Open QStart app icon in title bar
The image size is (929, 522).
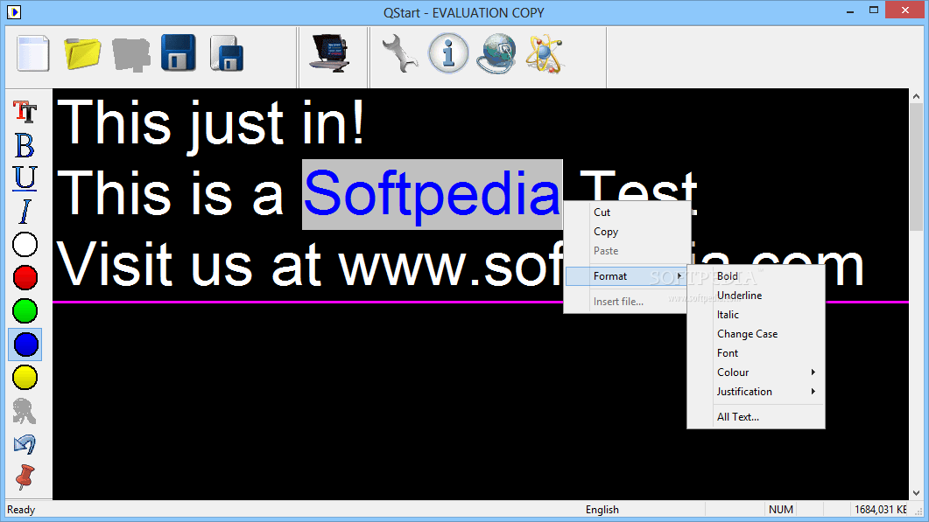(14, 12)
